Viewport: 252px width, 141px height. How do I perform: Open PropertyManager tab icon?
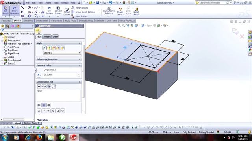point(7,26)
